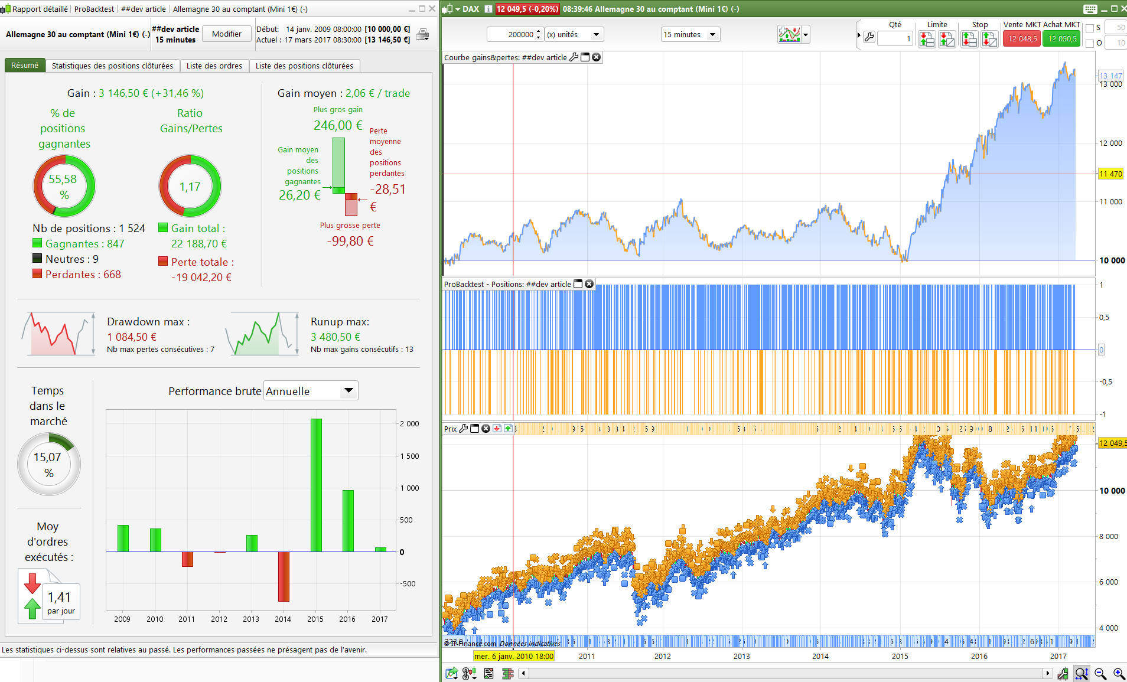
Task: Switch to the Résumé tab
Action: [x=25, y=66]
